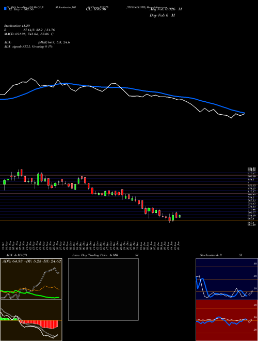This screenshot has width=258, height=341.
Task: Click the 'Stochastics & RSI' panel title
Action: [x=221, y=255]
